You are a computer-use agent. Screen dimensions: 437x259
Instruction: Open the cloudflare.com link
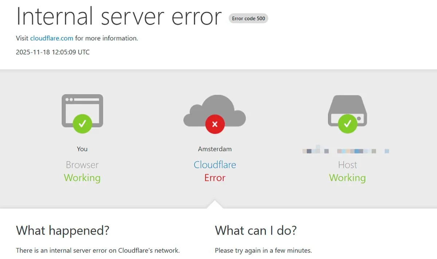point(51,38)
